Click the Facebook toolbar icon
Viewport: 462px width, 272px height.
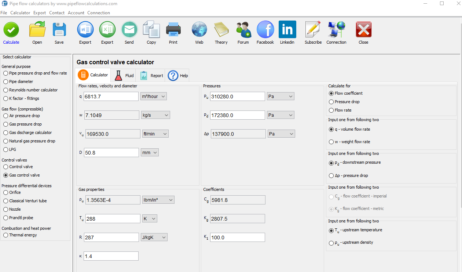[265, 29]
